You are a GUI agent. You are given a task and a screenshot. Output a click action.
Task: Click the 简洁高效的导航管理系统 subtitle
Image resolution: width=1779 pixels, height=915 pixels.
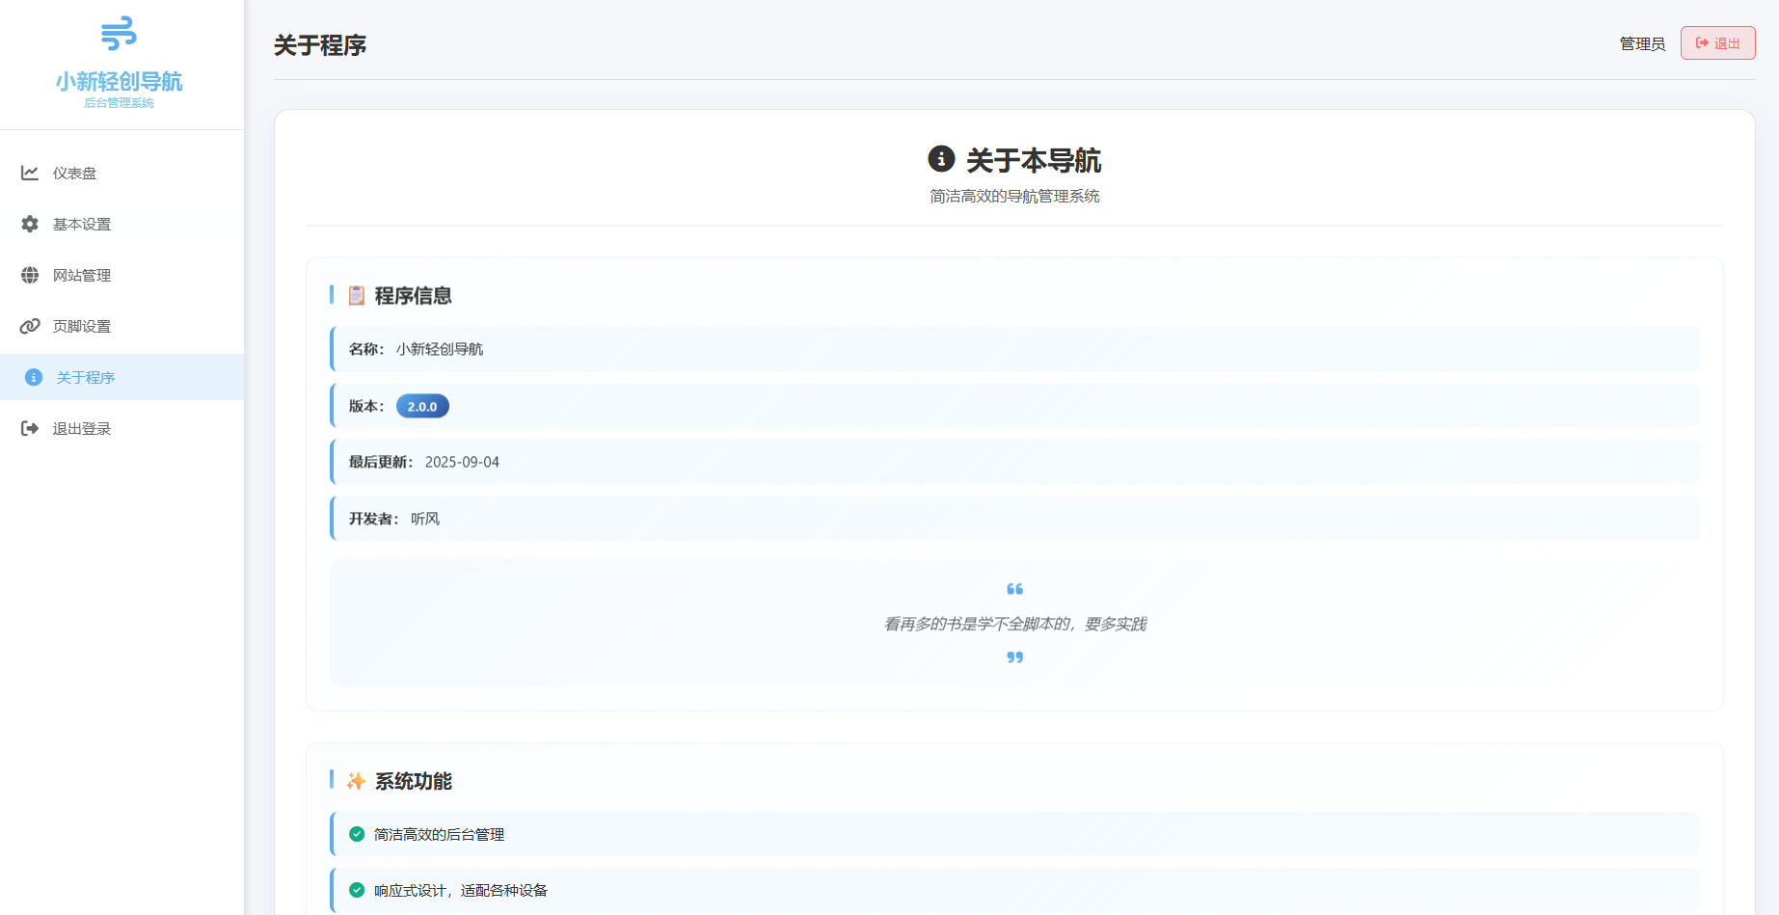point(1014,196)
